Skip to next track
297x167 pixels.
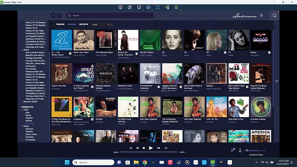click(159, 148)
